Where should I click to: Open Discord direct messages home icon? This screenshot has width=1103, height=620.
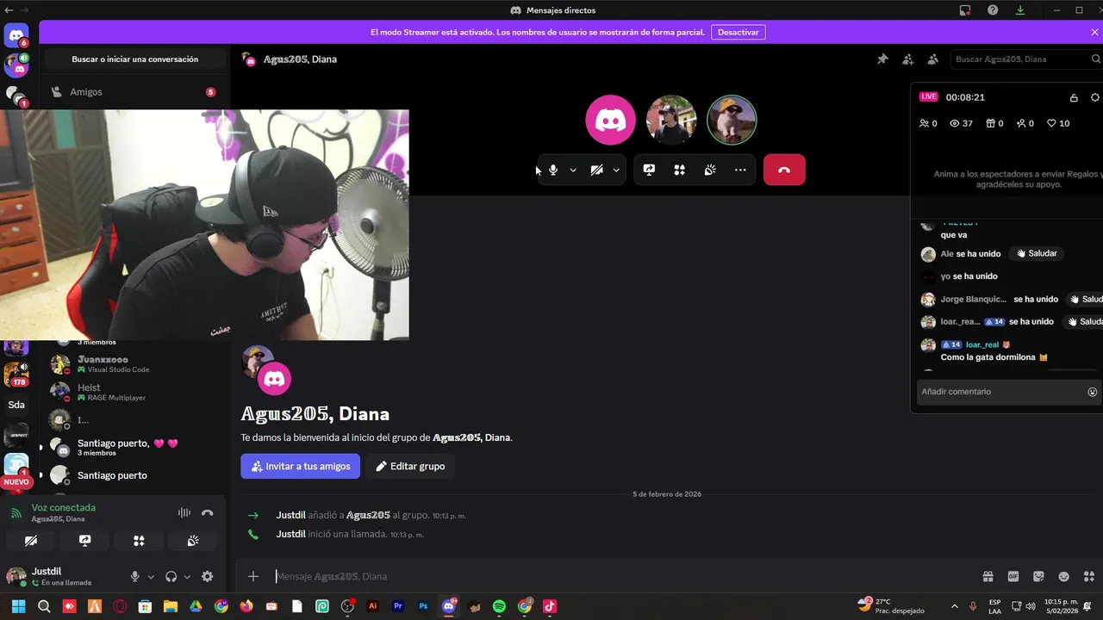(x=16, y=35)
